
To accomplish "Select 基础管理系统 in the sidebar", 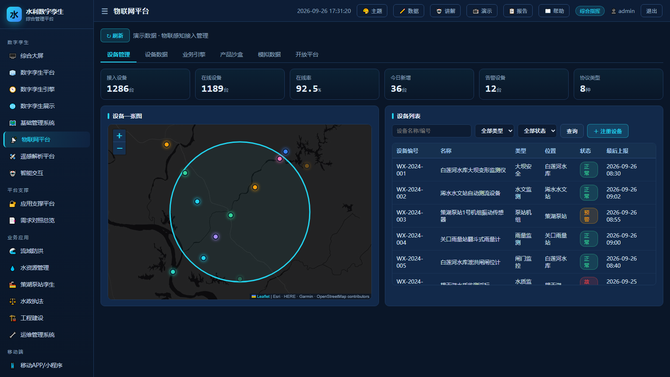I will [46, 123].
